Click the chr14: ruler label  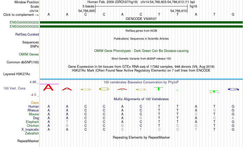coord(34,11)
